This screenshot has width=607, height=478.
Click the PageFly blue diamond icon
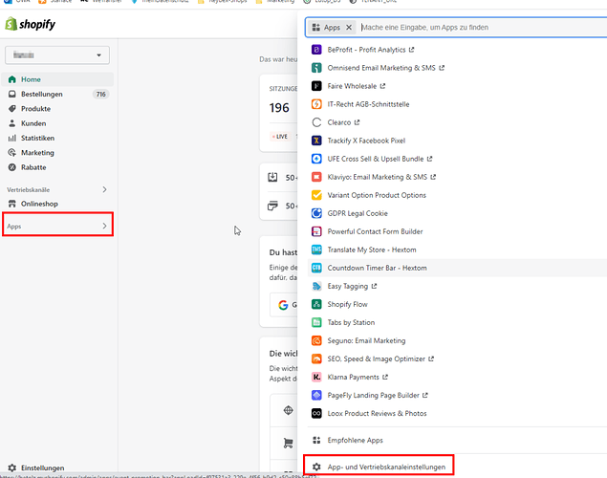click(x=316, y=395)
